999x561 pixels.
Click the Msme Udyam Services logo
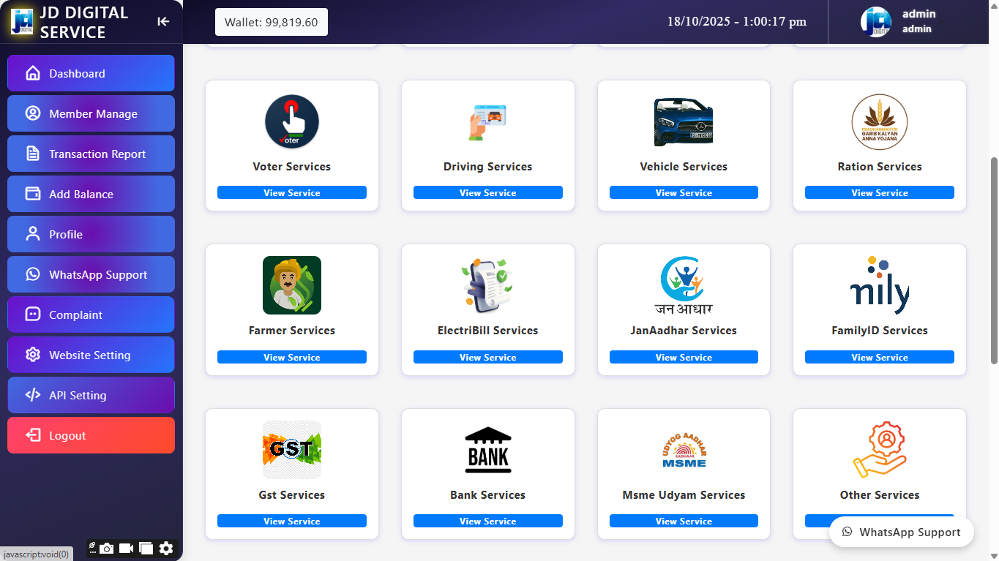[x=684, y=450]
